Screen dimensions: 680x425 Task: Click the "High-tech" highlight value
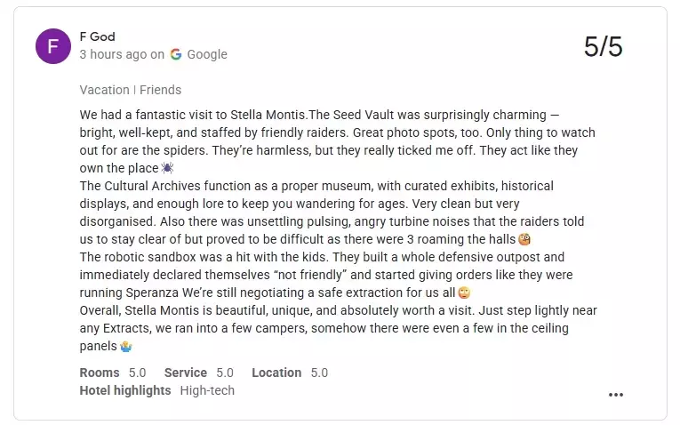pos(207,390)
